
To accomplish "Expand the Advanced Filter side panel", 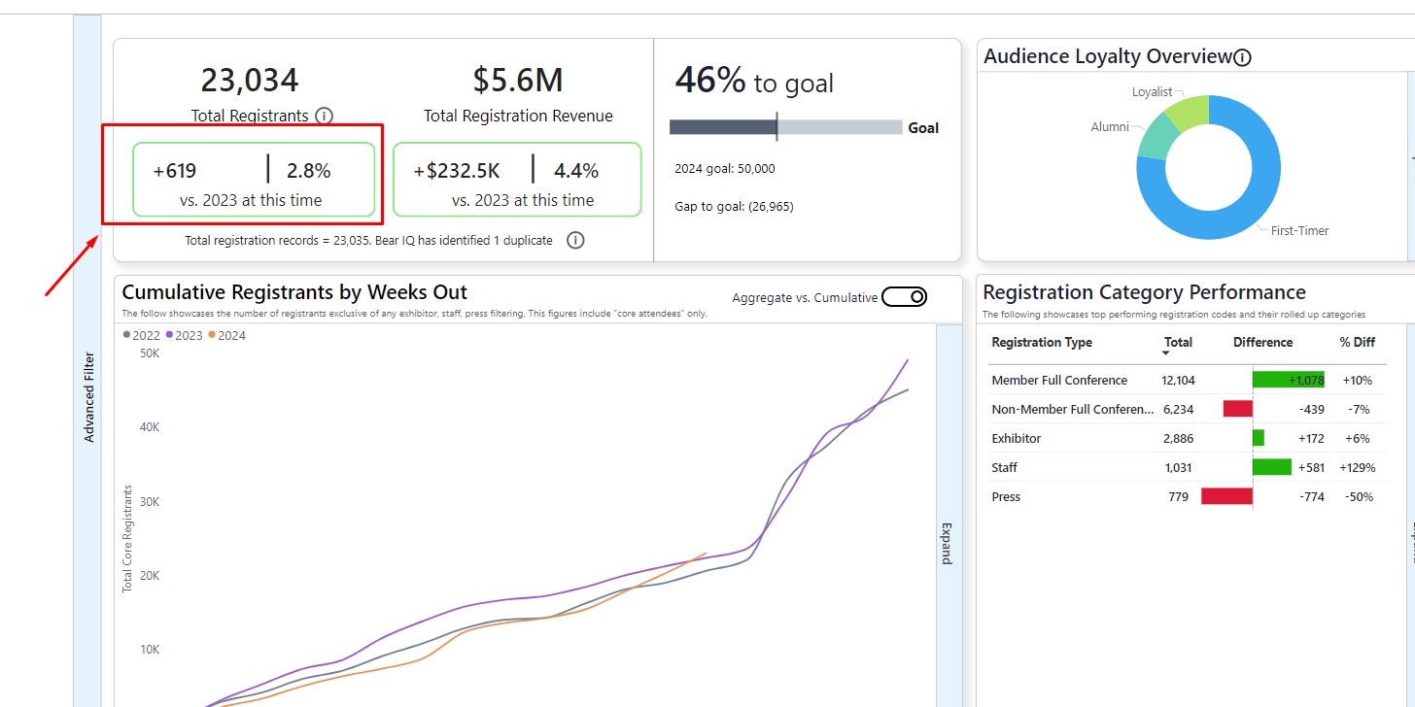I will pos(88,398).
